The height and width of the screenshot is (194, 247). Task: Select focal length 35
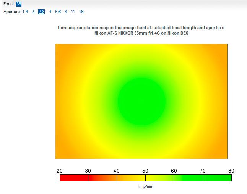click(19, 4)
